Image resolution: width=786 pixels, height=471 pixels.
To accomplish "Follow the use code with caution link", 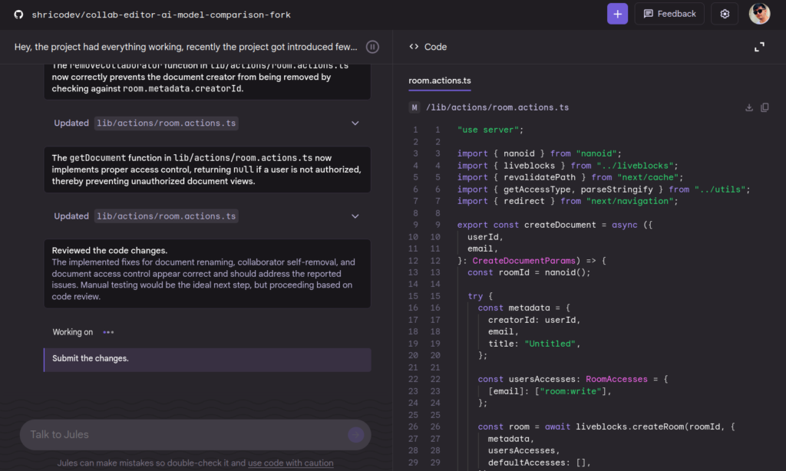I will (x=290, y=463).
